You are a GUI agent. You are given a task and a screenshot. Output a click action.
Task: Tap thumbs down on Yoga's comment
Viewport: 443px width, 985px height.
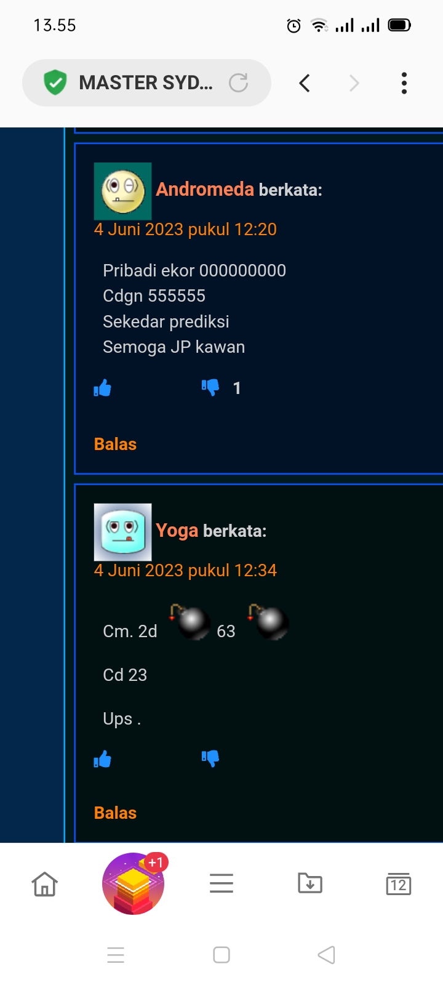pyautogui.click(x=210, y=758)
